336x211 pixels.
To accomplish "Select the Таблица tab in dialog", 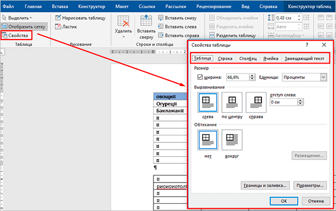I will (x=202, y=58).
